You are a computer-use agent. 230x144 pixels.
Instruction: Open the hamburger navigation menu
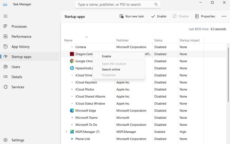pyautogui.click(x=5, y=16)
